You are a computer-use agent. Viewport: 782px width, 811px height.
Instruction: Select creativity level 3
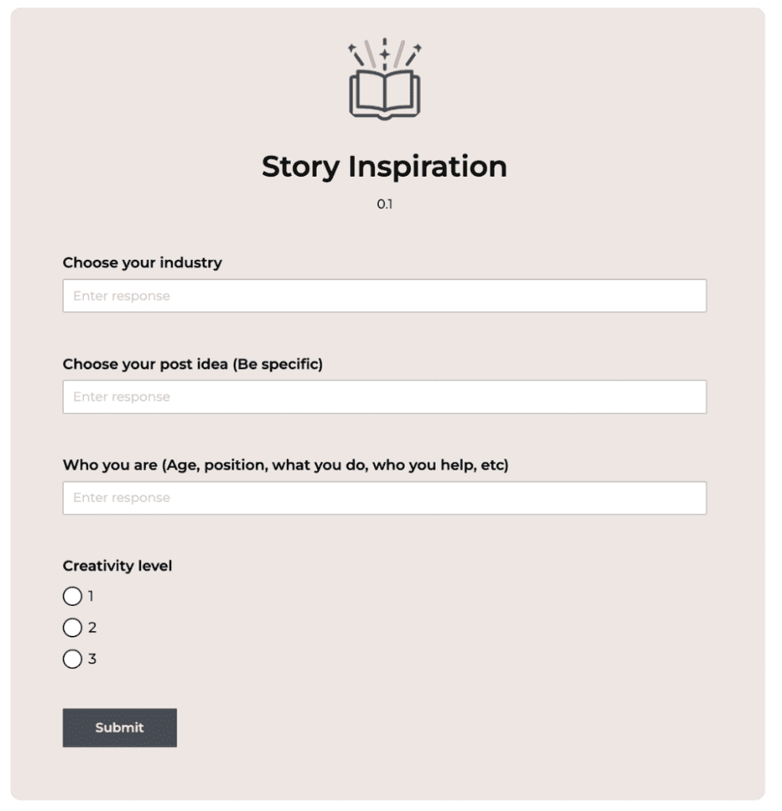[x=73, y=658]
